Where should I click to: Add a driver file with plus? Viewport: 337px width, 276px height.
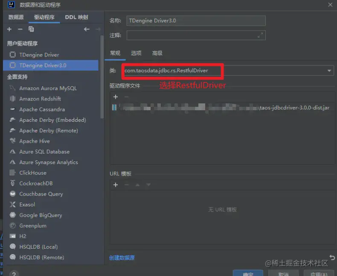(x=116, y=97)
